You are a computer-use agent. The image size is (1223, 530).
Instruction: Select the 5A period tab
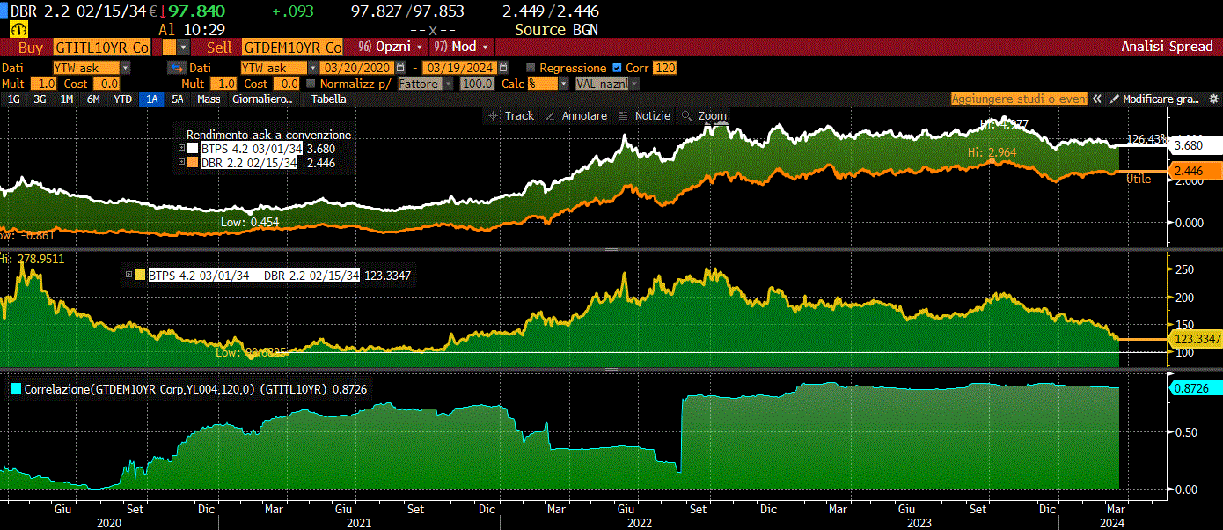click(178, 99)
